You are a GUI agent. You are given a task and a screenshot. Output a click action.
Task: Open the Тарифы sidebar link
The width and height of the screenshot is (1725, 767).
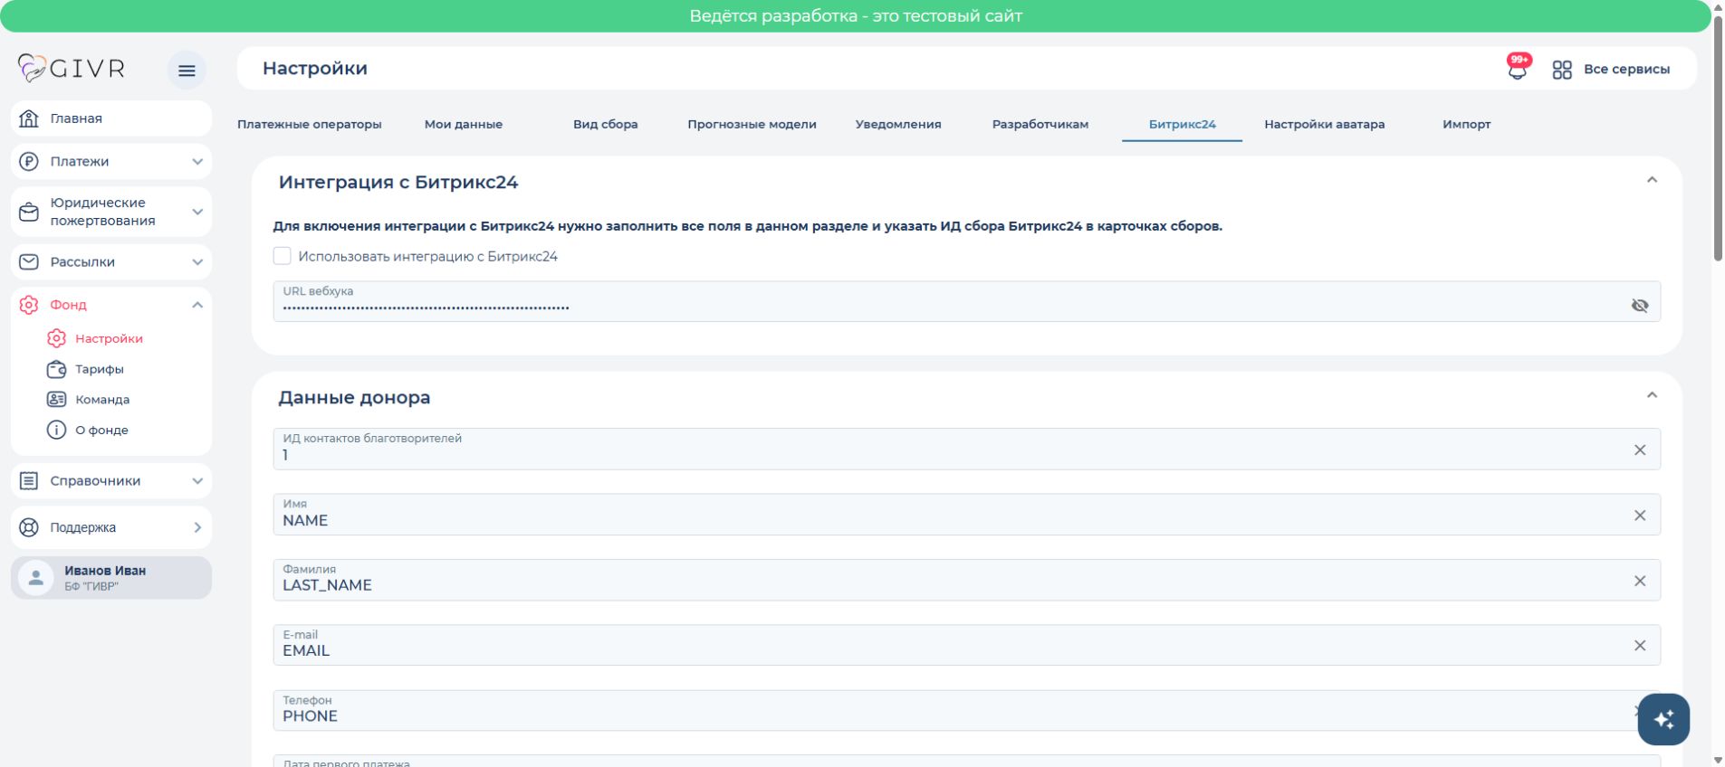click(x=100, y=369)
